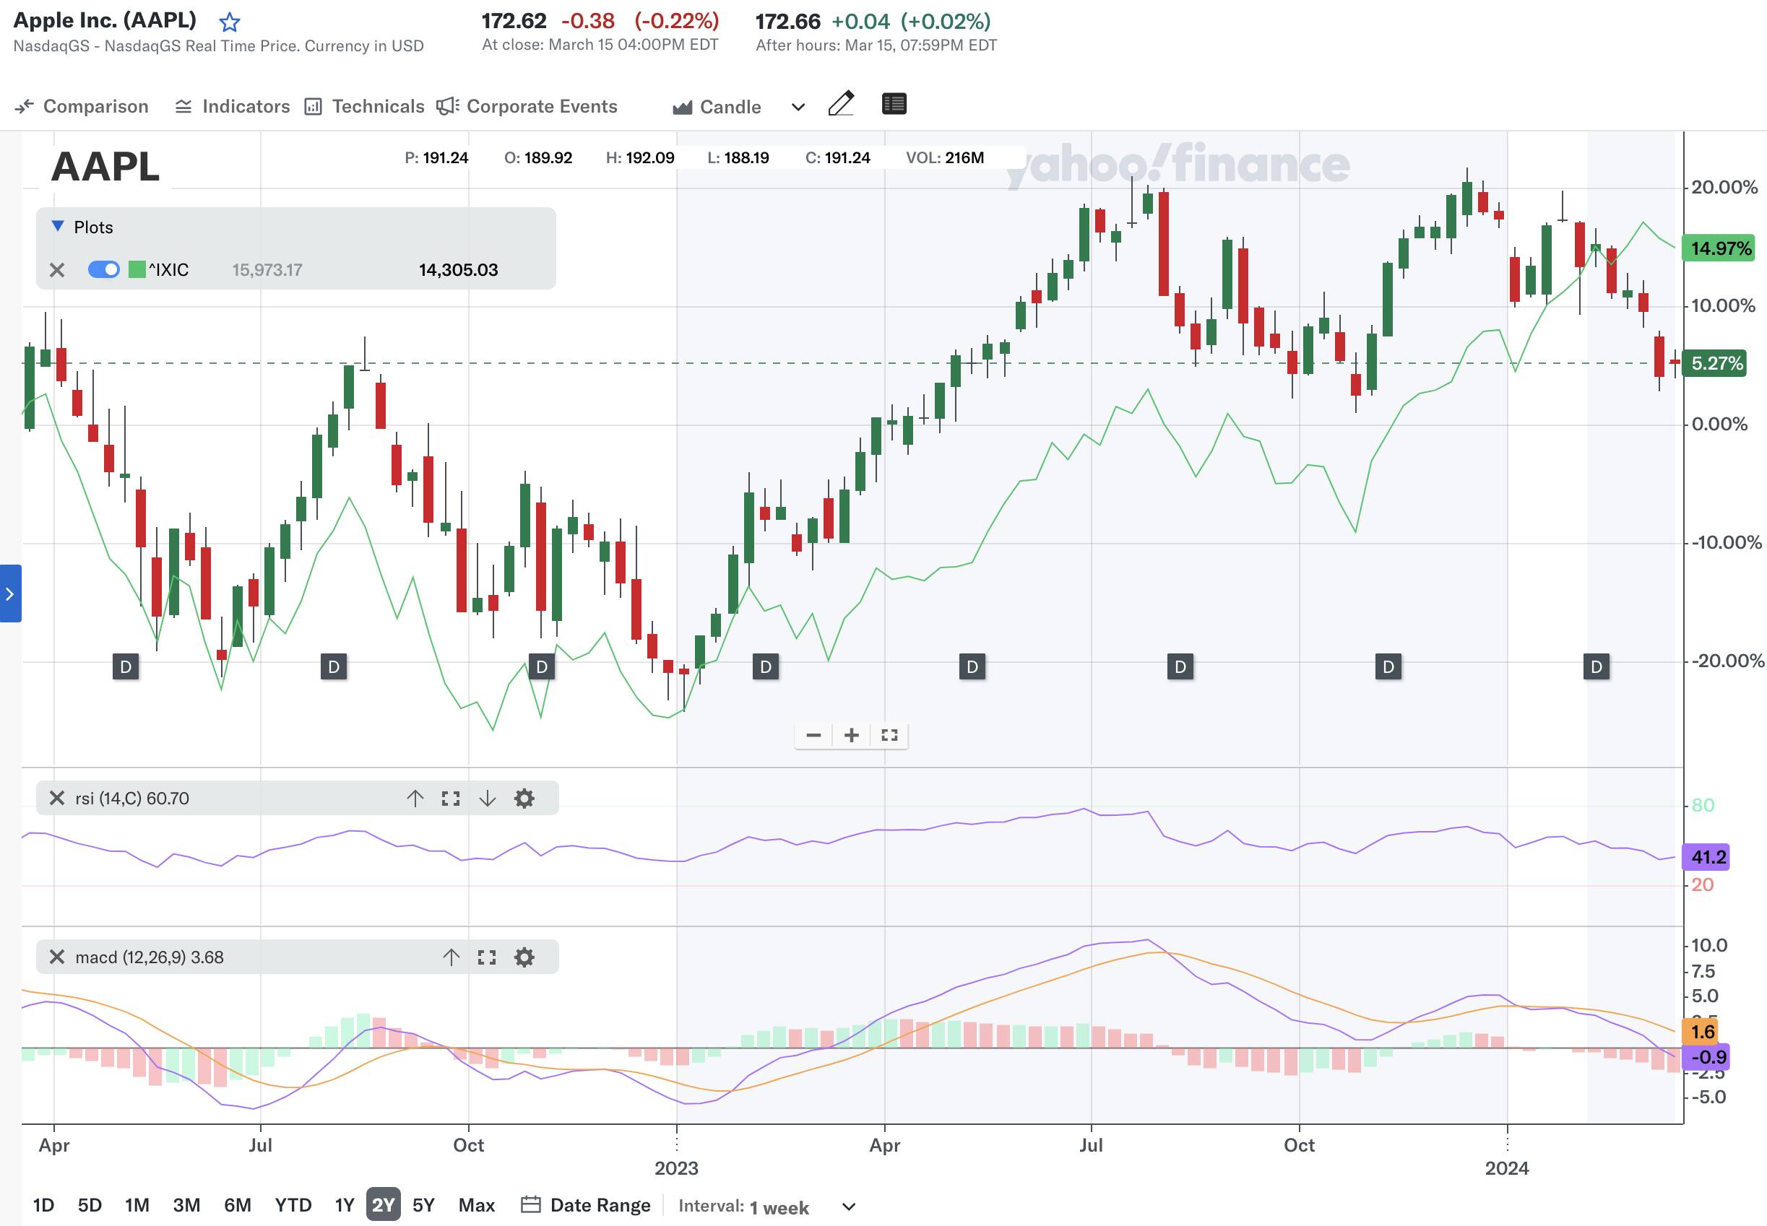
Task: Move the MACD panel up
Action: [452, 957]
